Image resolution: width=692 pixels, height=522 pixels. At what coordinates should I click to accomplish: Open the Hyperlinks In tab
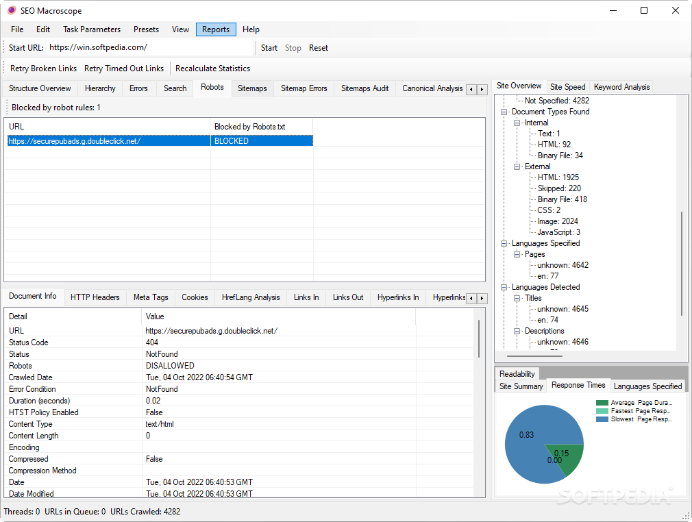398,297
